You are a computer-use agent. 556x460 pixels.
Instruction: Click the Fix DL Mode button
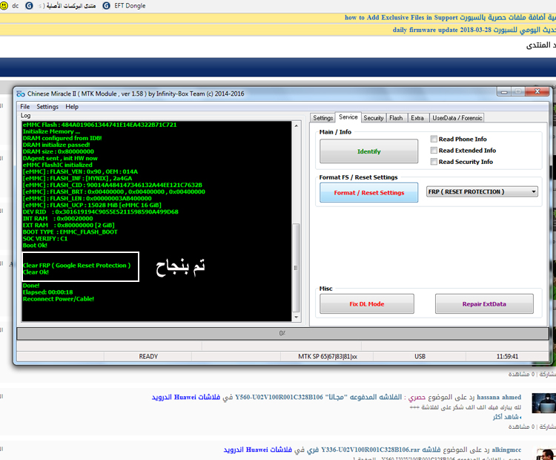pos(367,304)
